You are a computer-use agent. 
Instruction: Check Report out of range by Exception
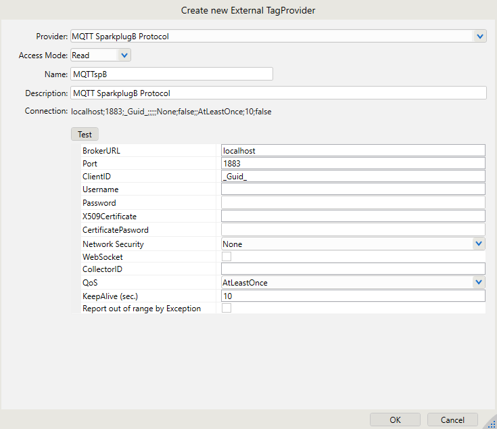coord(227,309)
